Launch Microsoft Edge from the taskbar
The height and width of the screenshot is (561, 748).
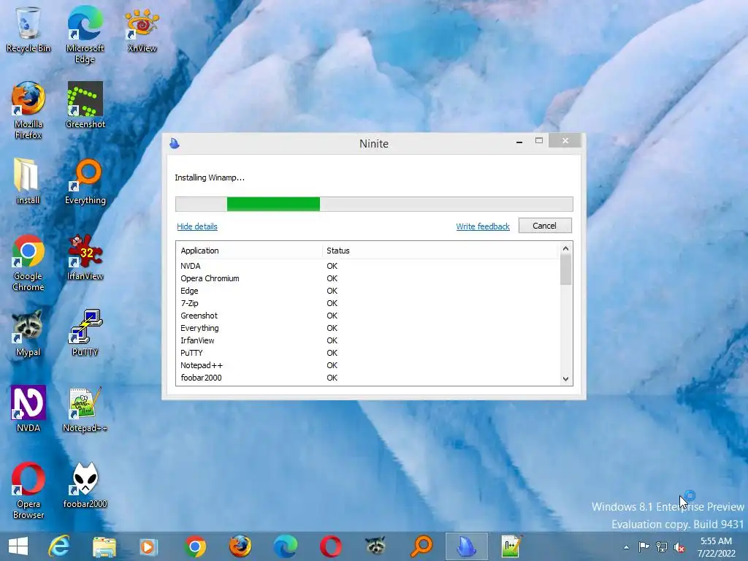pyautogui.click(x=286, y=546)
